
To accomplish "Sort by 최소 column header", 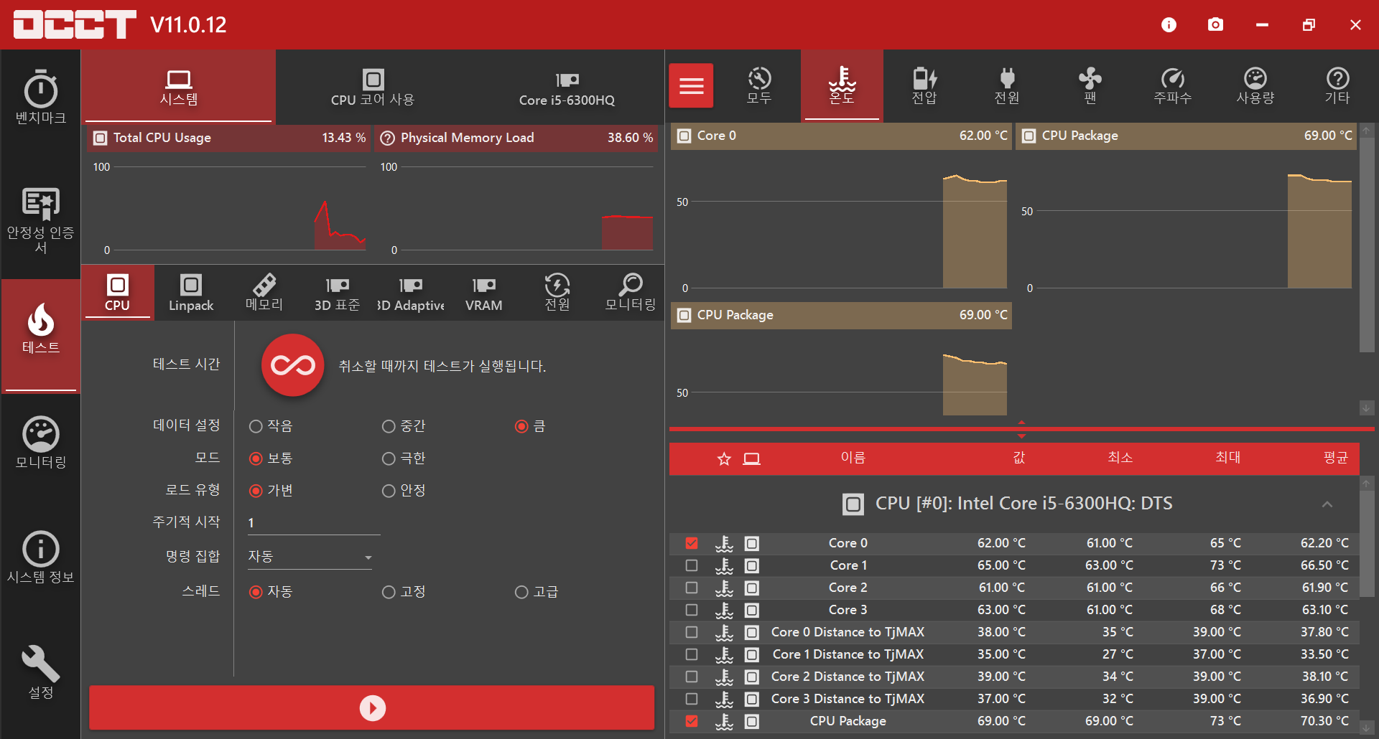I will (1120, 458).
